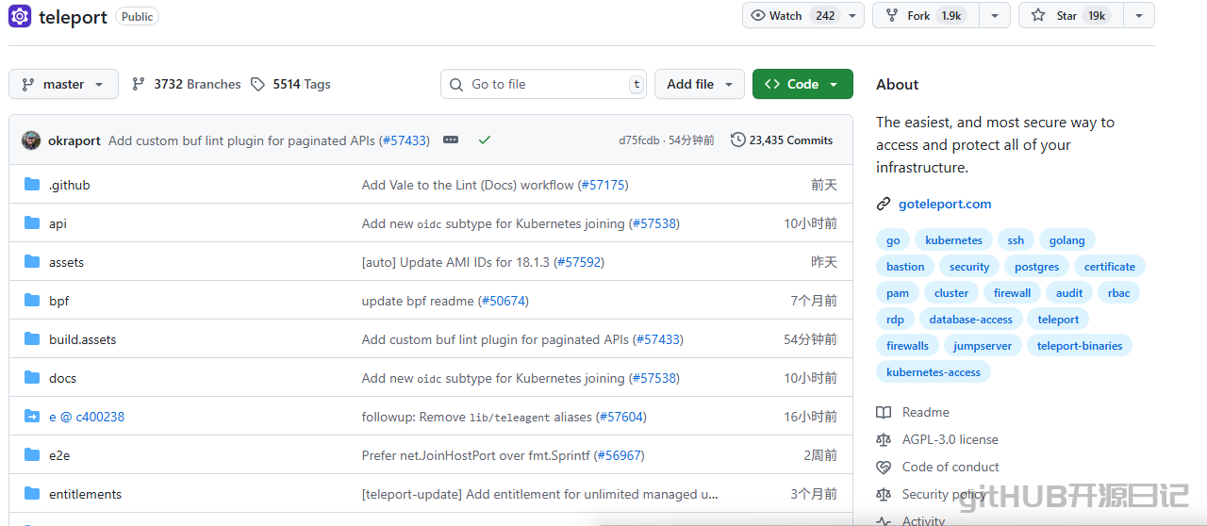This screenshot has height=526, width=1207.
Task: Click the Readme book icon
Action: pyautogui.click(x=884, y=412)
